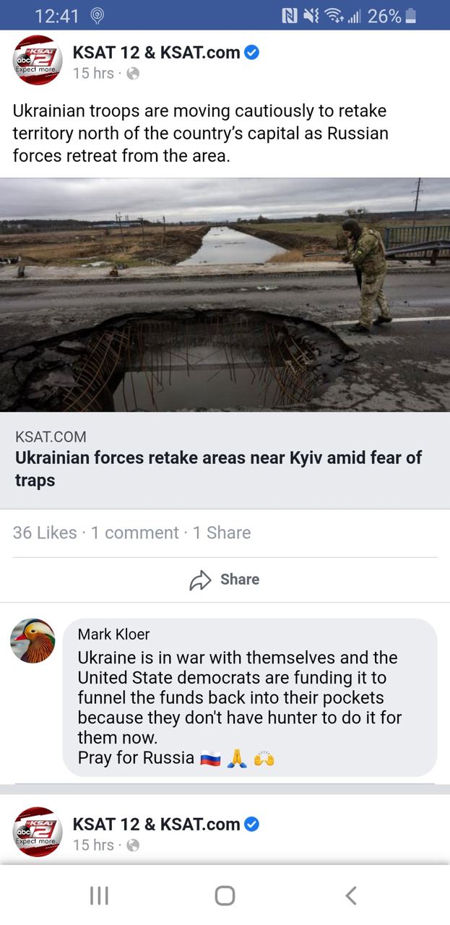Viewport: 450px width, 925px height.
Task: Tap the 15 hrs timestamp on first post
Action: pyautogui.click(x=93, y=73)
